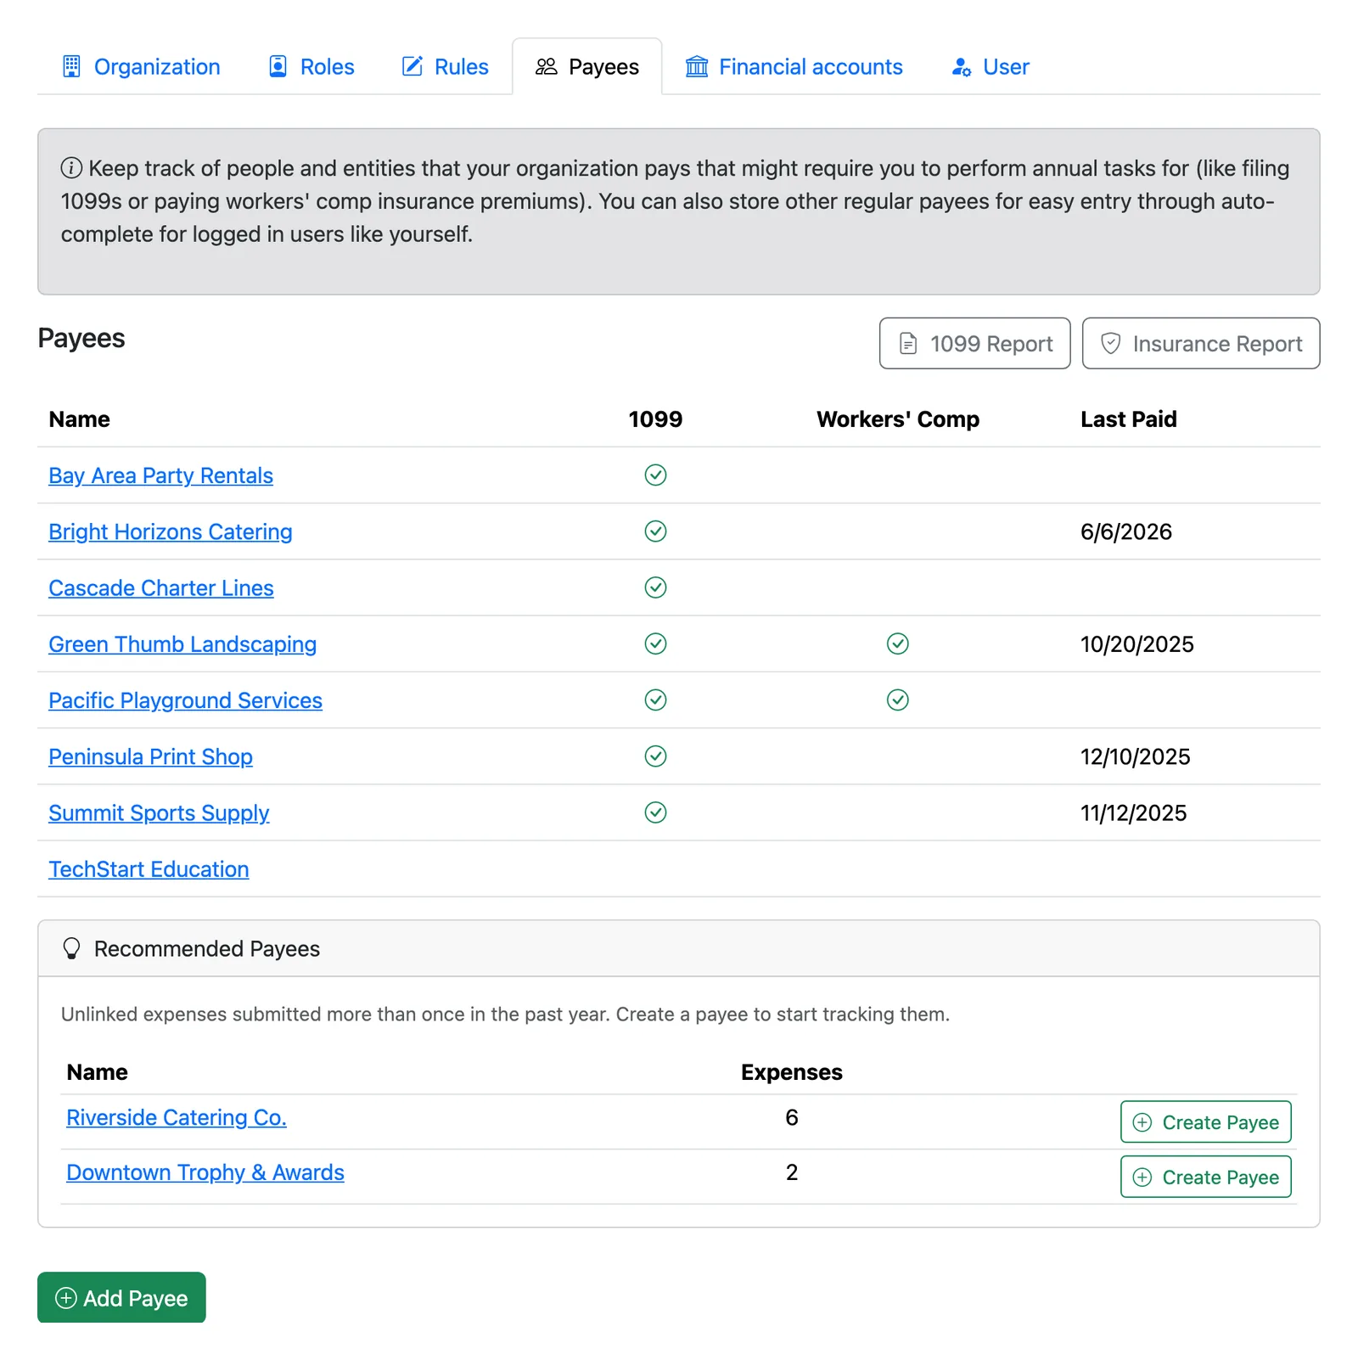Click 1099 check icon for Bright Horizons Catering
The width and height of the screenshot is (1358, 1360).
click(655, 531)
